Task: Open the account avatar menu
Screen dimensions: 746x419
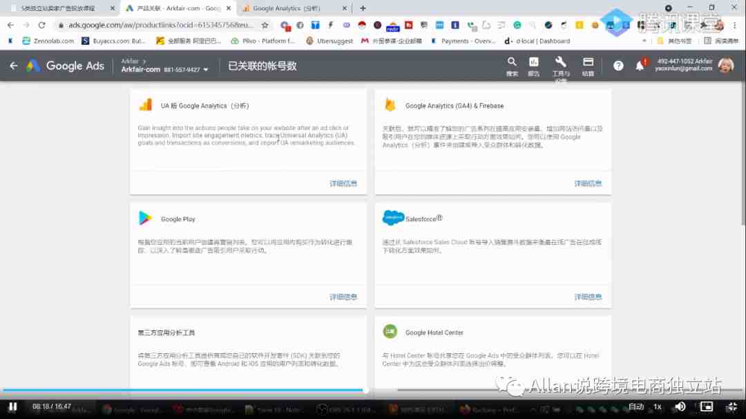Action: [x=726, y=65]
